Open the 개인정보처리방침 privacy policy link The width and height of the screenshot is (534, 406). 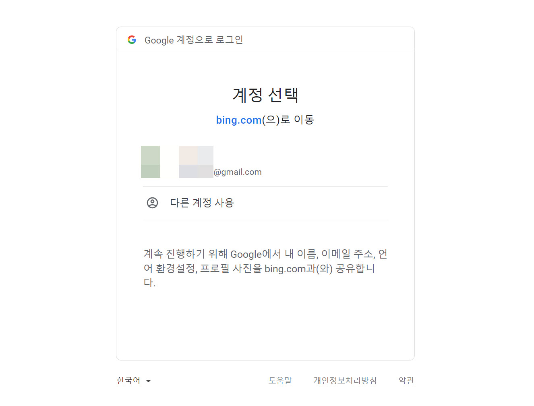345,380
